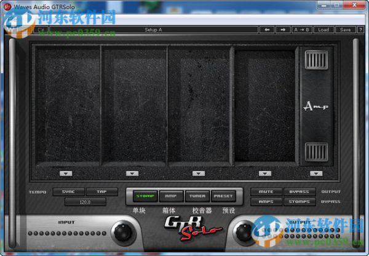This screenshot has height=256, width=369.
Task: Click the INPUT level knob
Action: click(124, 233)
